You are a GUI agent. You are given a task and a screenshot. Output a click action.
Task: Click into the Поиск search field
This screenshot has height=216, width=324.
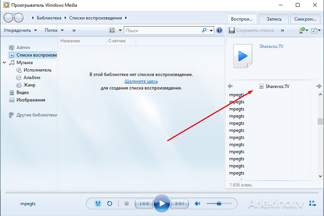(163, 30)
